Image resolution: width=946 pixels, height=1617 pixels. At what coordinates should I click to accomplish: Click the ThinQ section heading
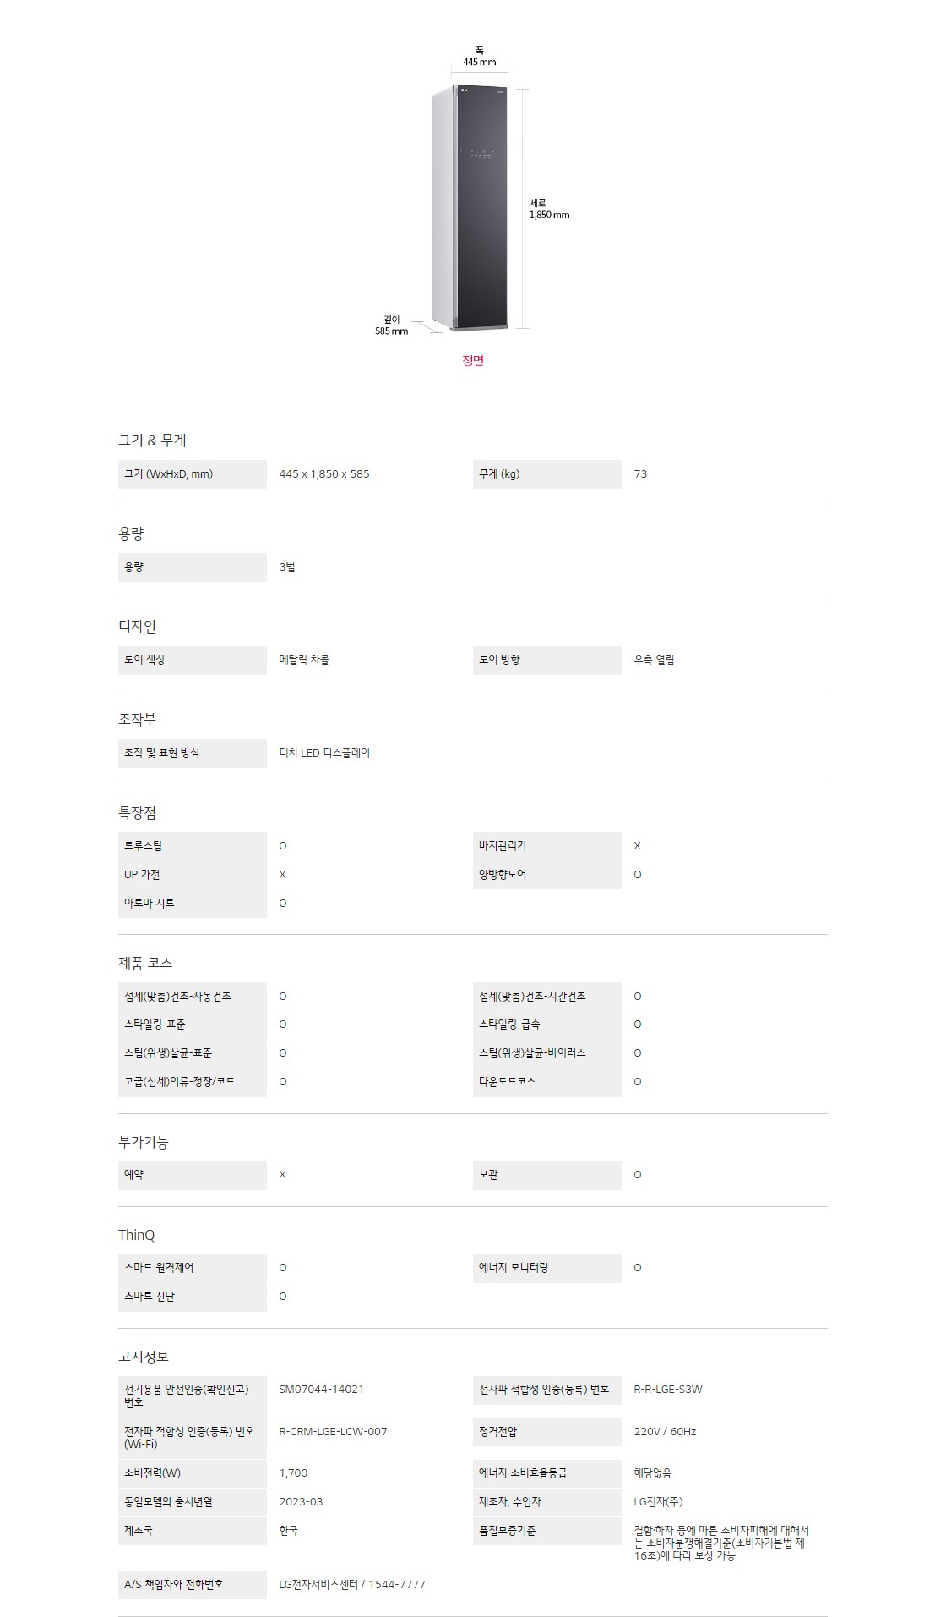[137, 1235]
